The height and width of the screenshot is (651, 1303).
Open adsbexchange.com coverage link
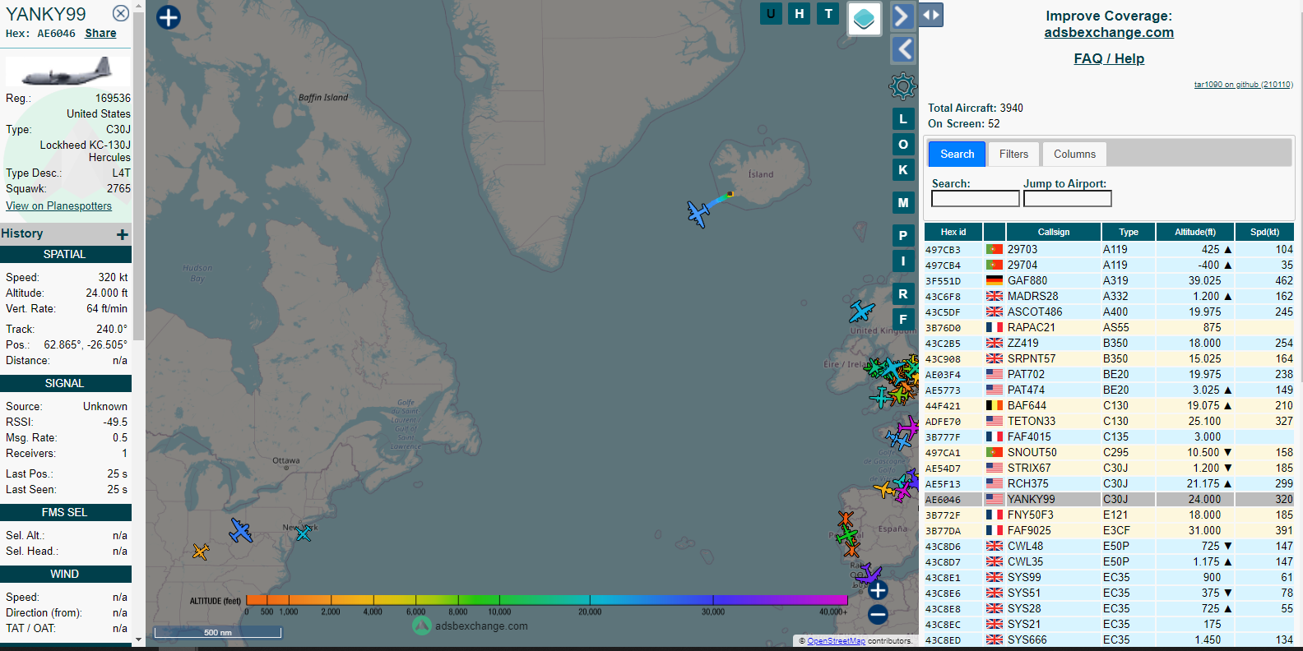tap(1109, 32)
